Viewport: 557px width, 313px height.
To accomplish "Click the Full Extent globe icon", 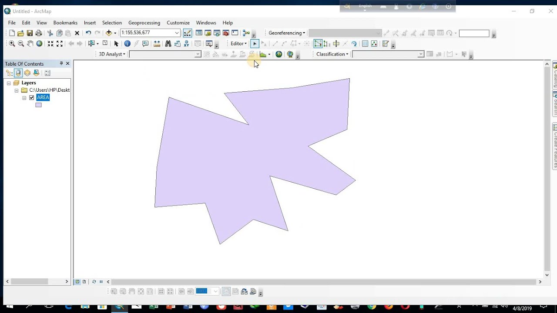I will point(39,43).
